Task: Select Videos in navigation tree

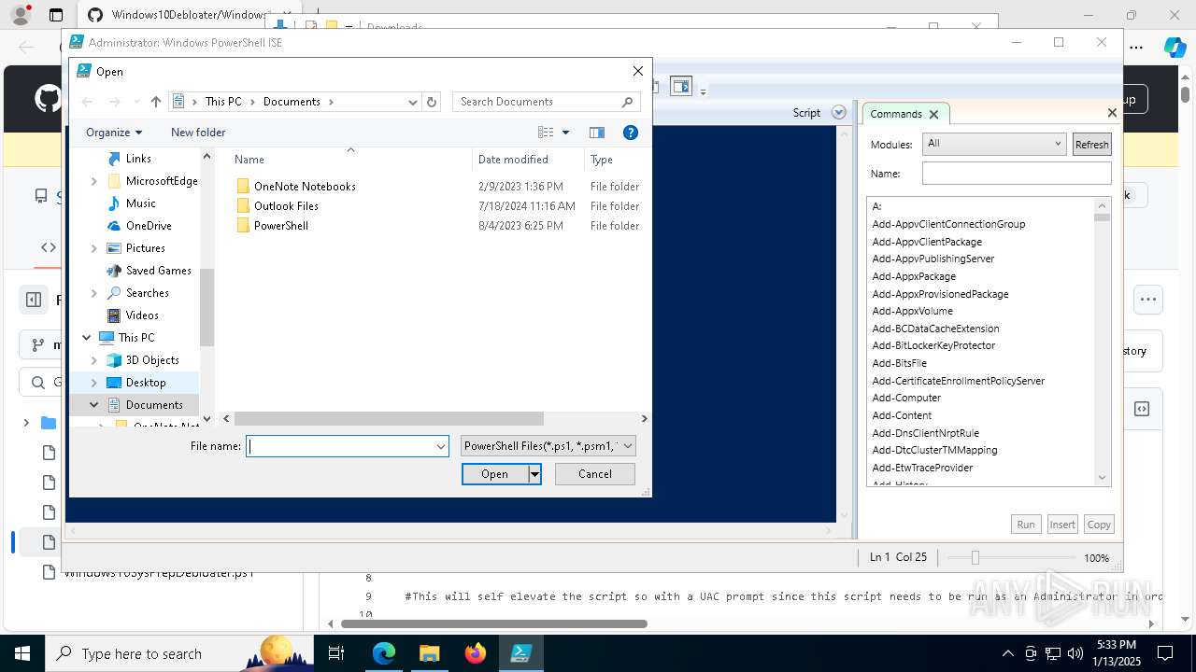Action: coord(142,315)
